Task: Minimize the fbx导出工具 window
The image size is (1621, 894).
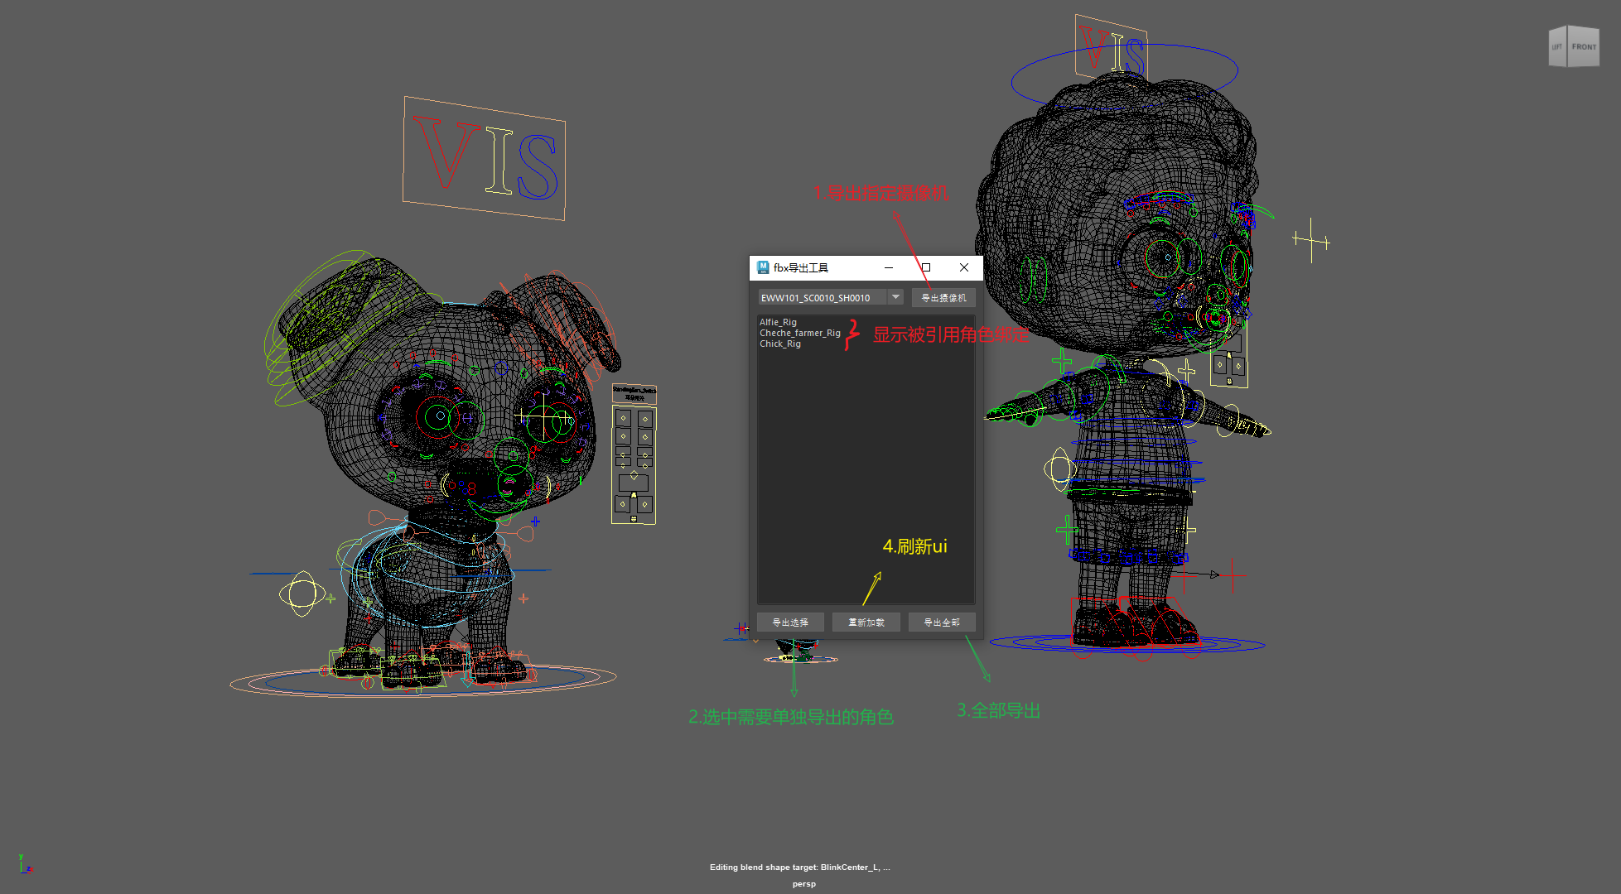Action: click(889, 267)
